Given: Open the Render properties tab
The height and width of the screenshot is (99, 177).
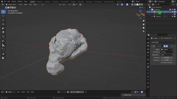Looking at the screenshot, I should (x=148, y=43).
